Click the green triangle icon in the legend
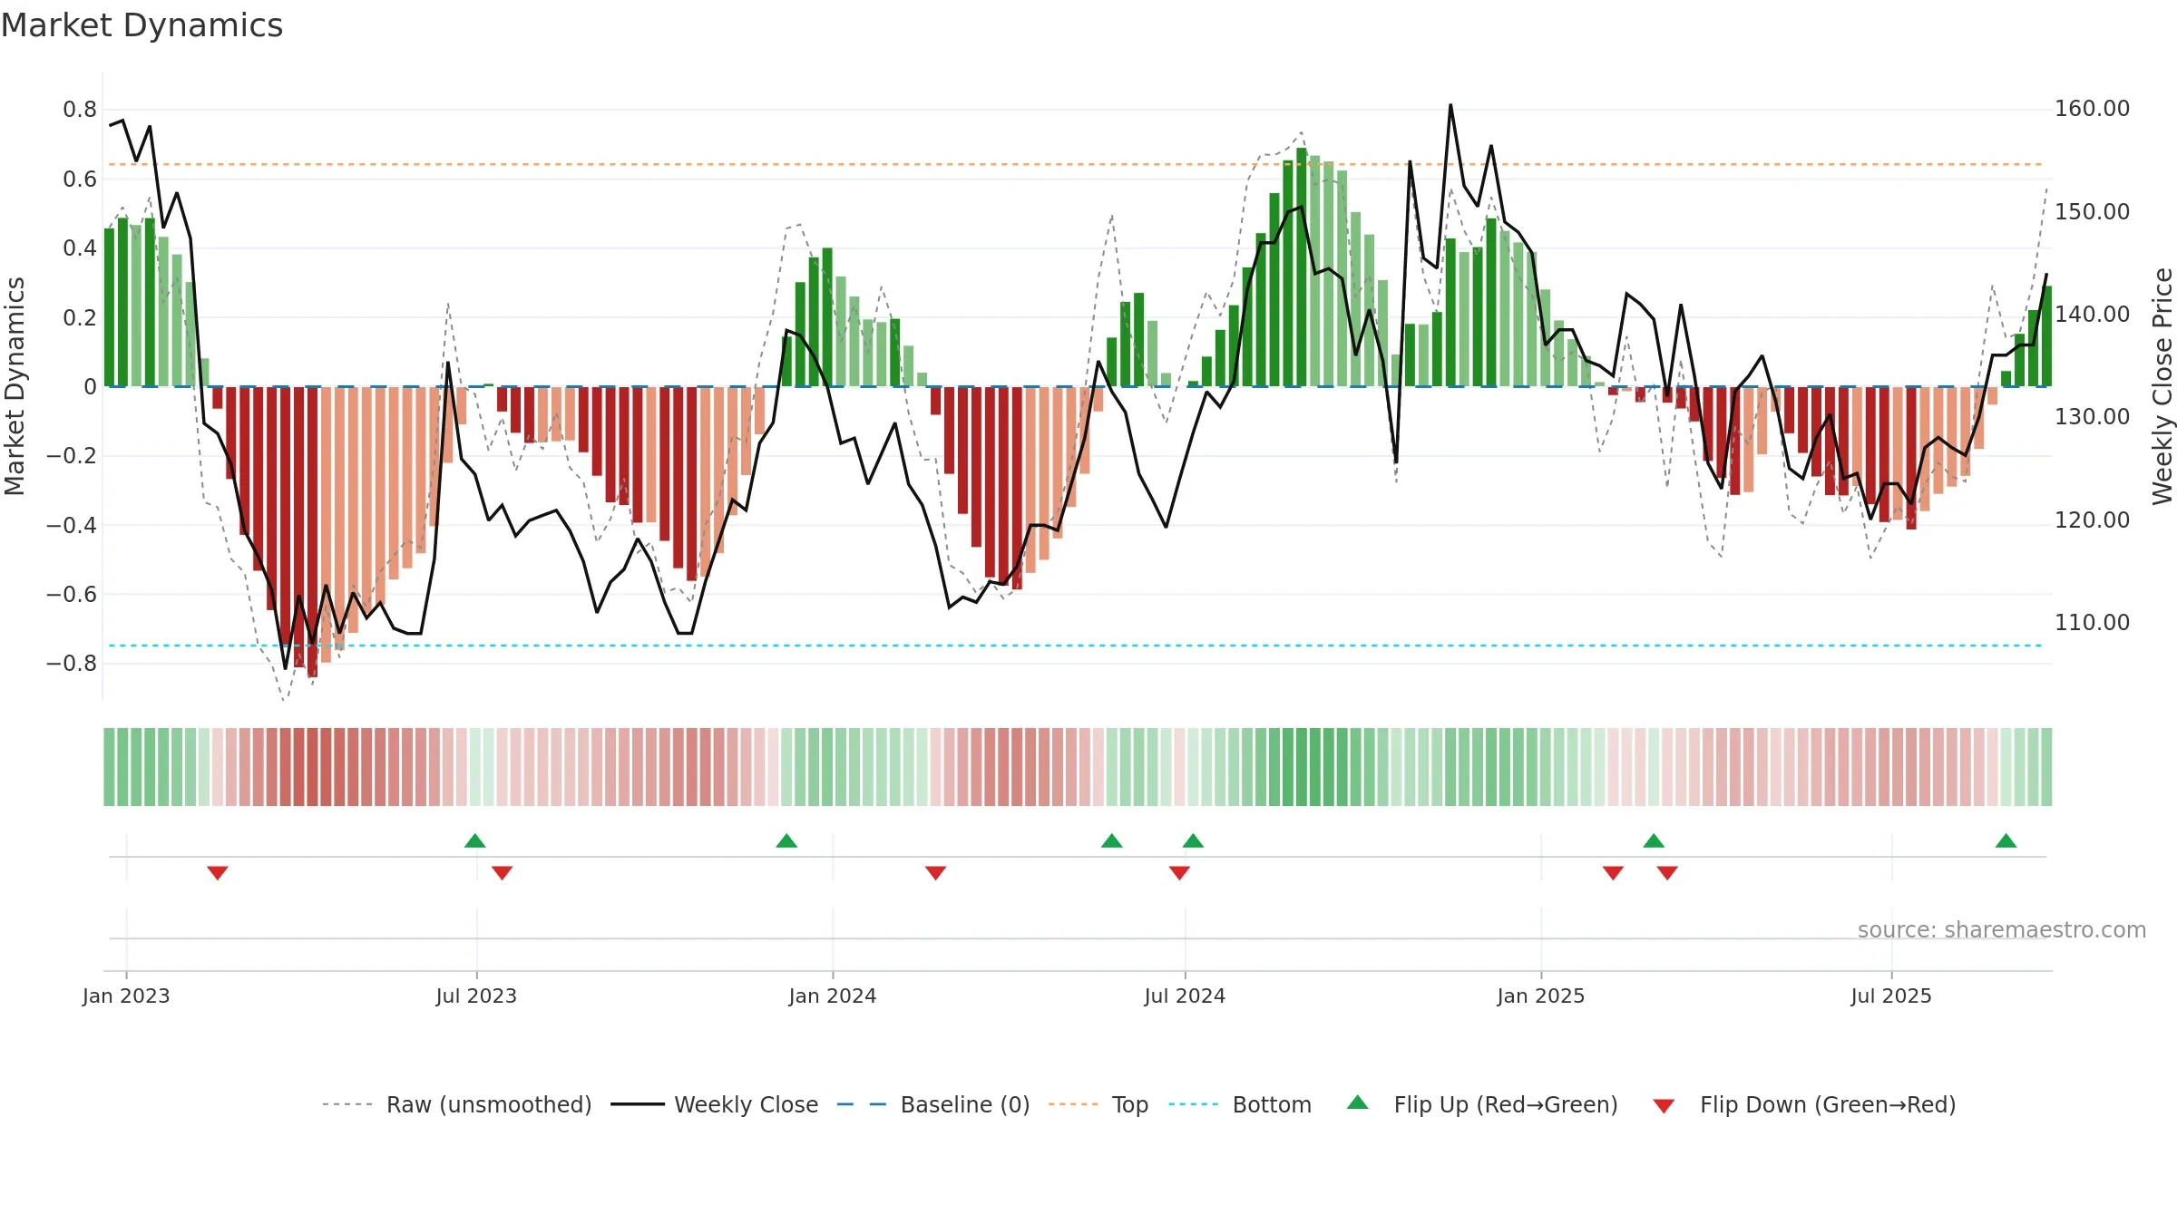2177x1224 pixels. pyautogui.click(x=1358, y=1103)
